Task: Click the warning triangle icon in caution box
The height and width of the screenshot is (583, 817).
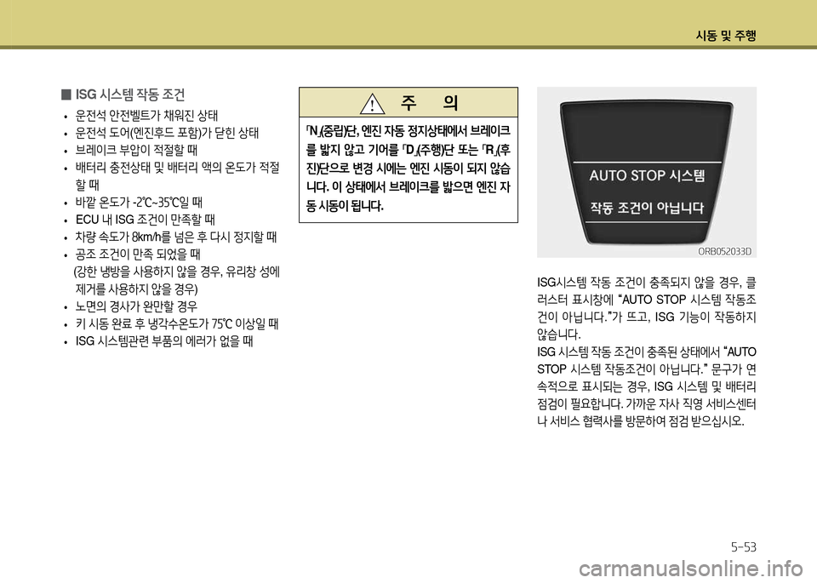Action: [x=372, y=104]
